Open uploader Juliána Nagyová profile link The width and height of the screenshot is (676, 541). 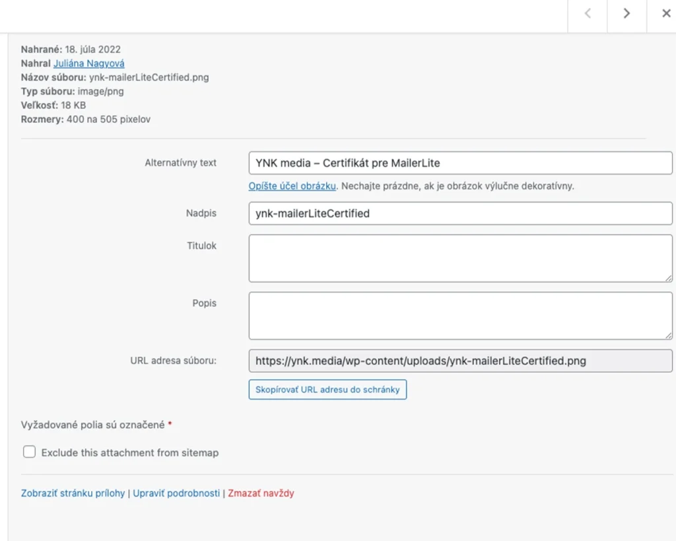click(x=89, y=63)
